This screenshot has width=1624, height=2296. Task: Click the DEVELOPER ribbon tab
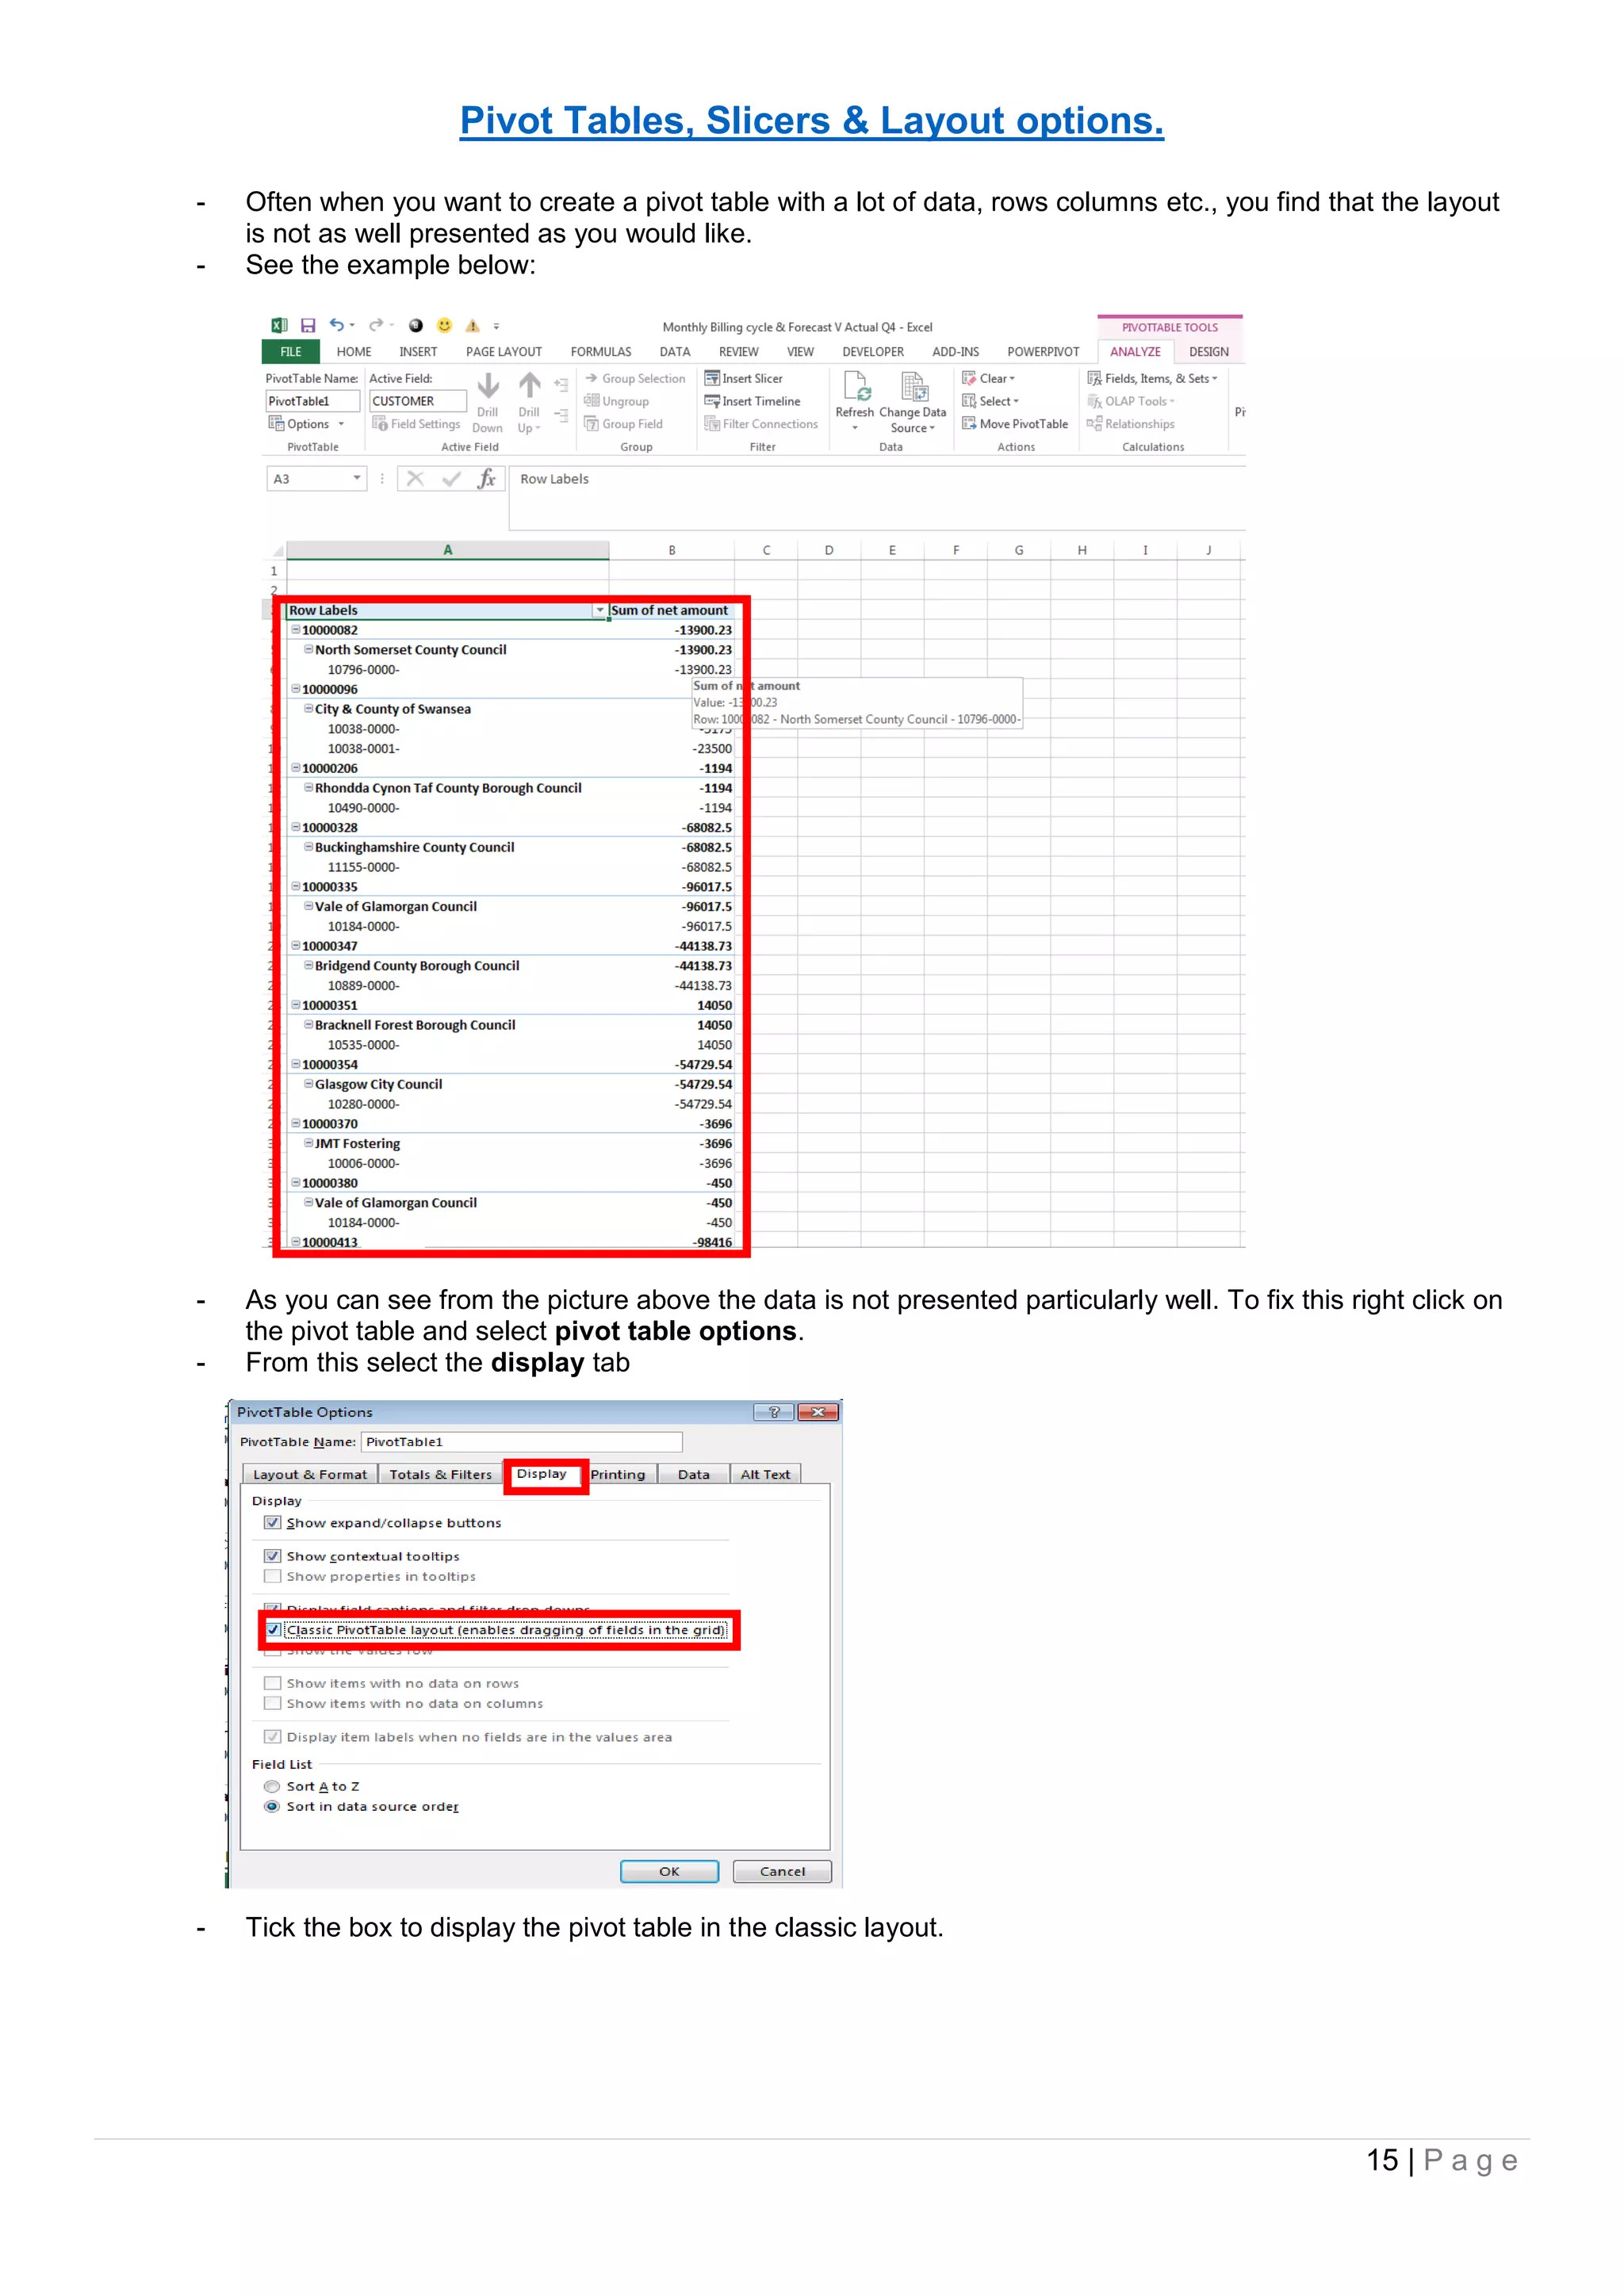[873, 352]
